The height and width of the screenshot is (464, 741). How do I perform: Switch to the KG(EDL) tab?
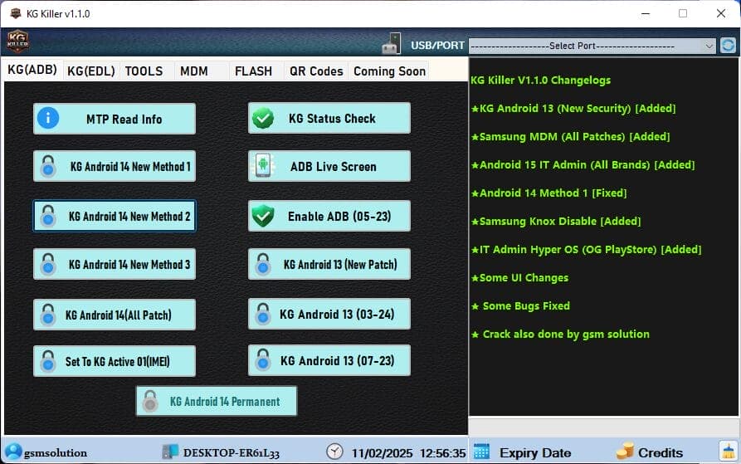tap(91, 71)
